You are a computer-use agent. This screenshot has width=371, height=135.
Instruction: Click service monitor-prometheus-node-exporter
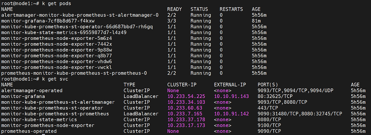pos(48,125)
